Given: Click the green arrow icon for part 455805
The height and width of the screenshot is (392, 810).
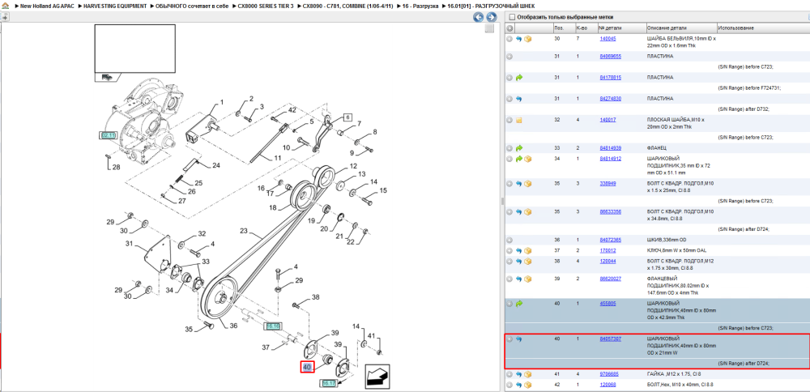Looking at the screenshot, I should [519, 304].
